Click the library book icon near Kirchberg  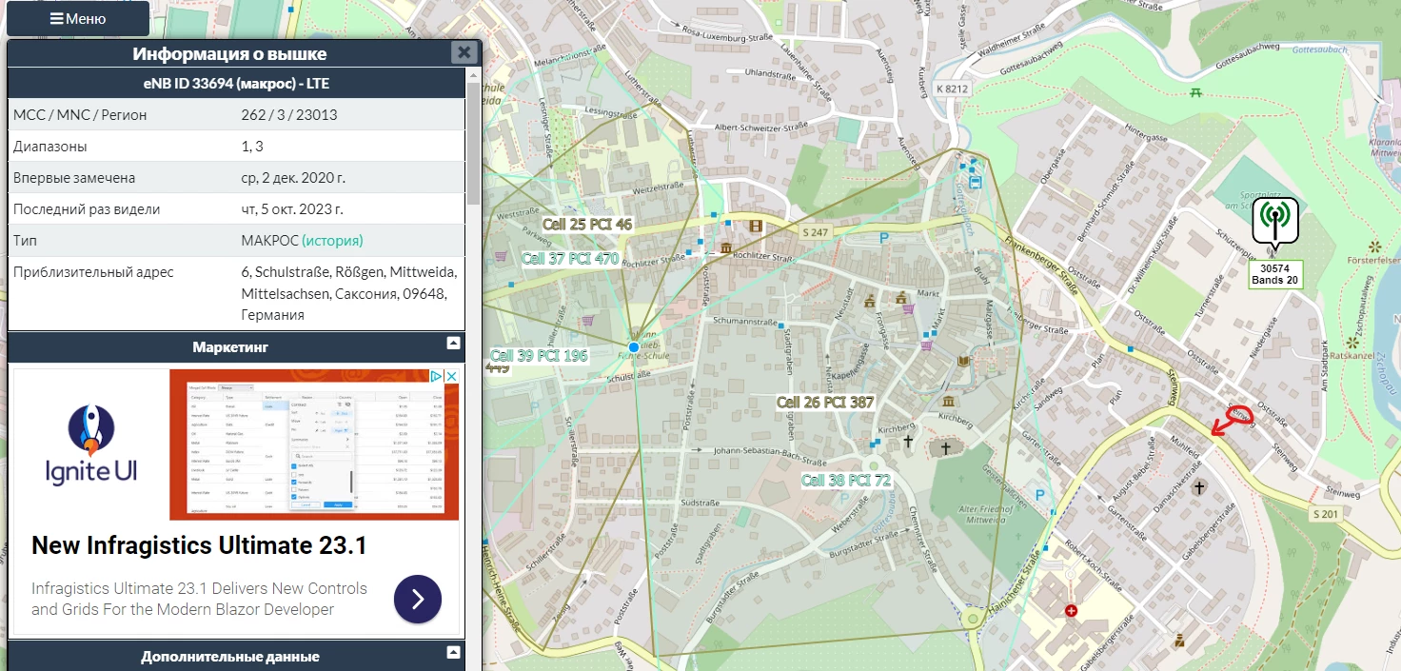click(963, 361)
